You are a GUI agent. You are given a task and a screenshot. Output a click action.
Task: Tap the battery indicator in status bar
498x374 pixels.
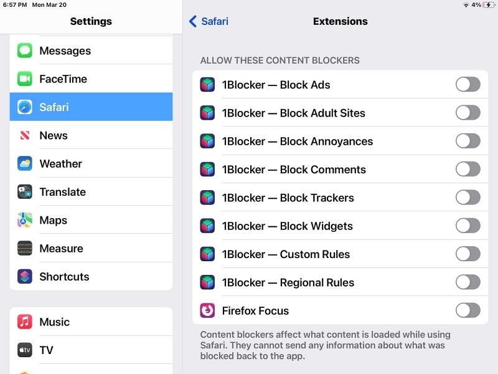pos(489,5)
